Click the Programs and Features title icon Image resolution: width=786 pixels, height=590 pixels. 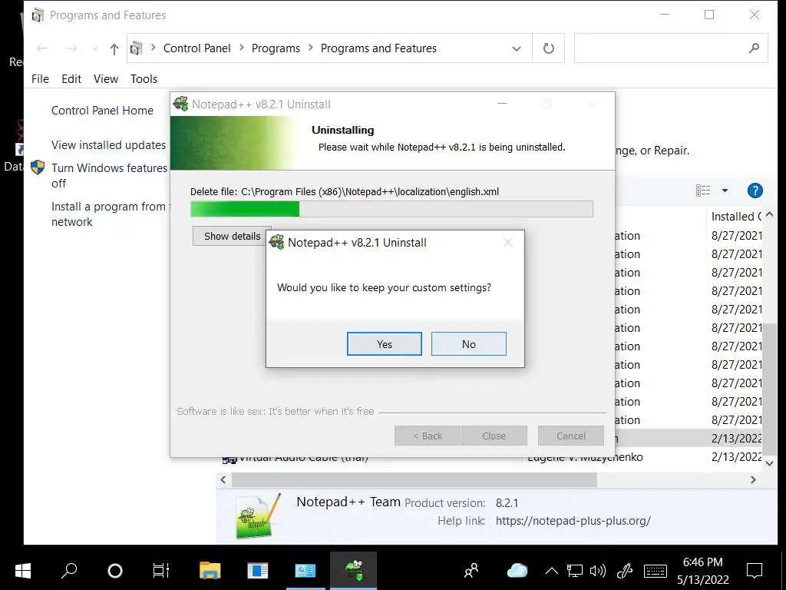tap(38, 15)
